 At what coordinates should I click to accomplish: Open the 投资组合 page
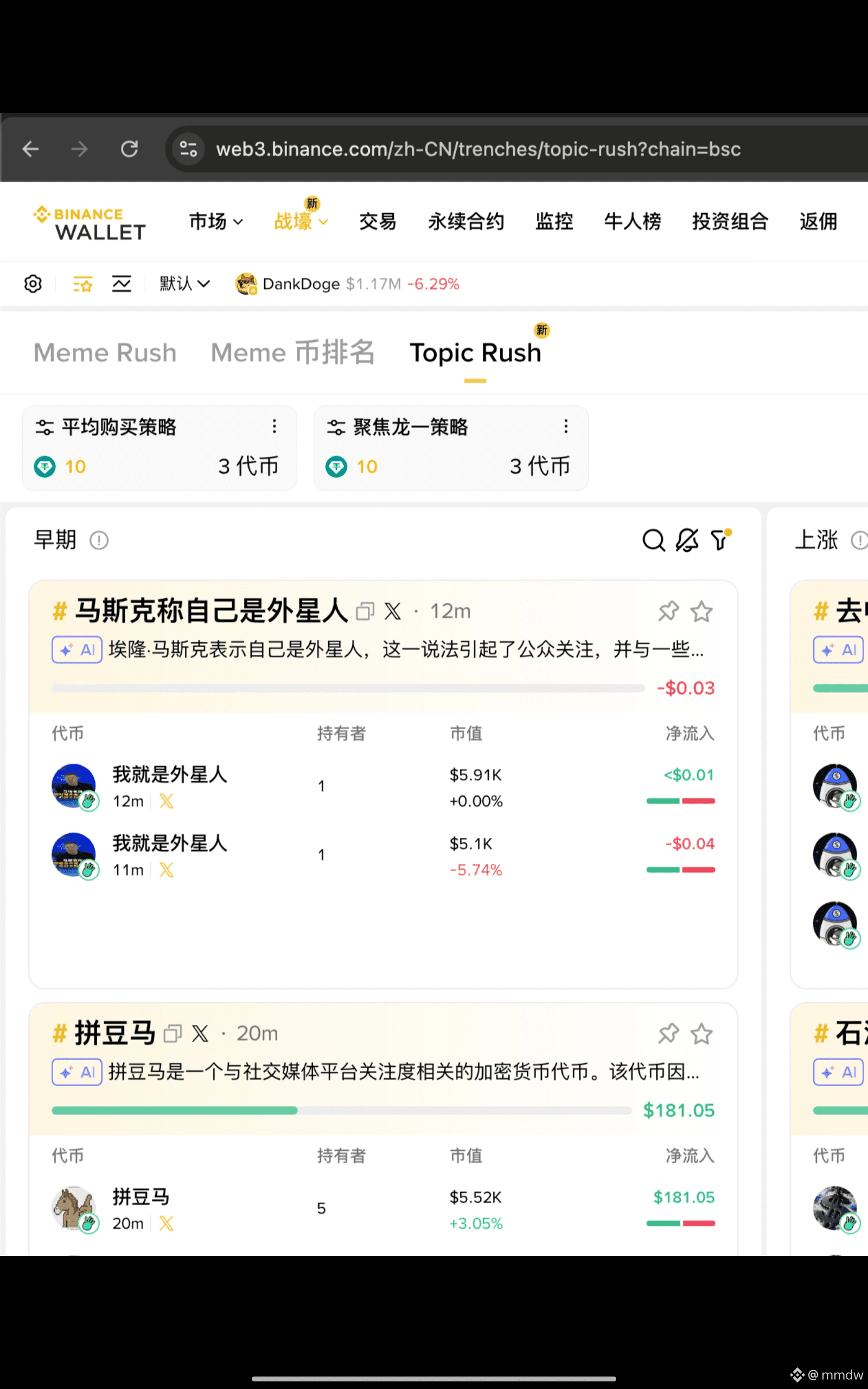point(730,221)
